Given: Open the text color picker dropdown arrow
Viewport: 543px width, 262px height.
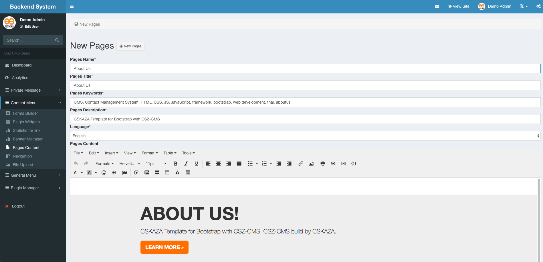Looking at the screenshot, I should (82, 173).
